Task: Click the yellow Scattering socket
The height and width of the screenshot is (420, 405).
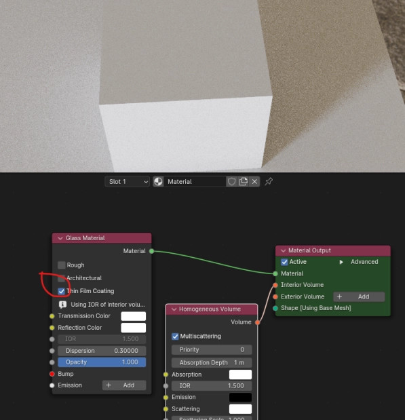Action: coord(166,409)
